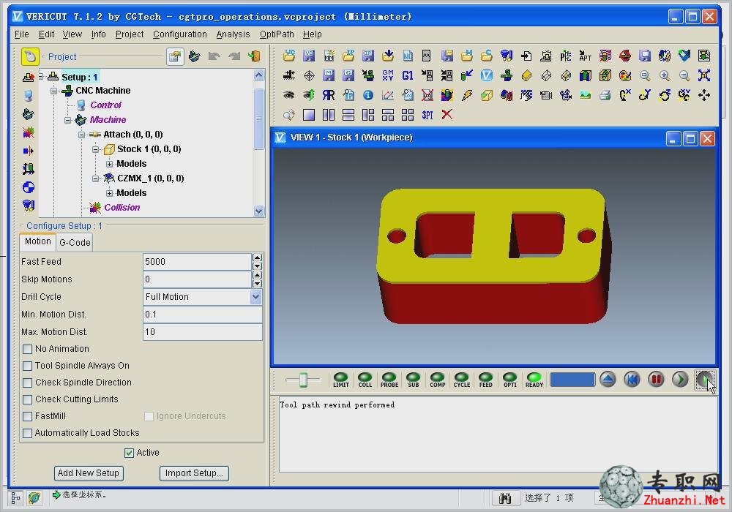Viewport: 732px width, 512px height.
Task: Check Tool Spindle Always On
Action: point(28,366)
